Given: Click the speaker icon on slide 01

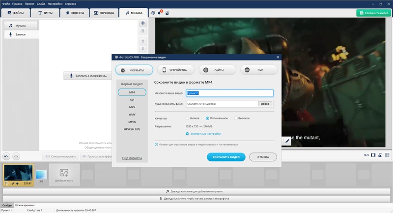Looking at the screenshot, I should pos(17,183).
